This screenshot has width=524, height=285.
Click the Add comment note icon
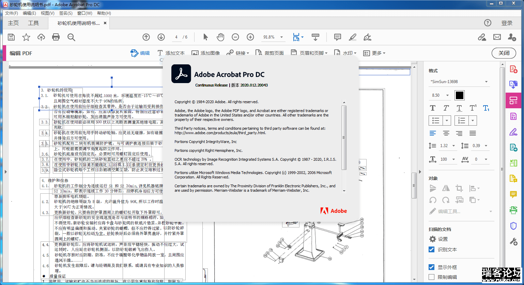tap(338, 37)
